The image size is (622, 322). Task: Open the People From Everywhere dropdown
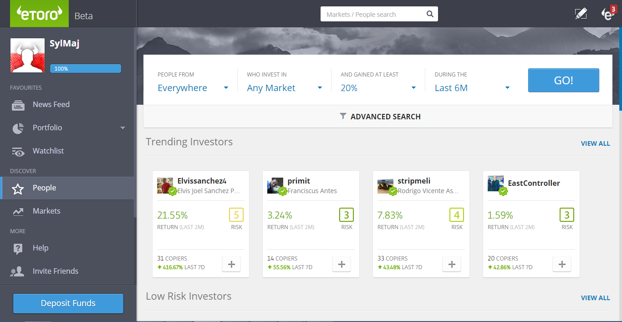(x=193, y=88)
